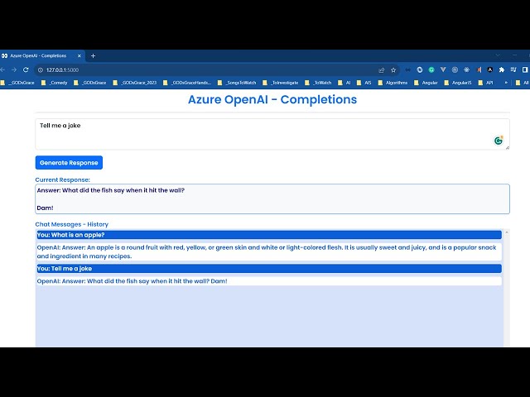Screen dimensions: 530x397
Task: Open the Angular bookmark folder
Action: point(426,83)
